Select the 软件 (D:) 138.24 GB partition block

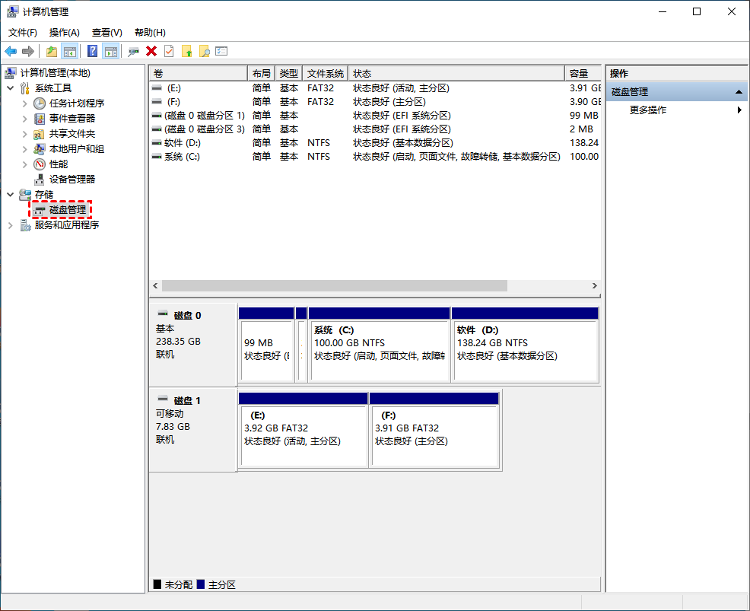click(525, 345)
